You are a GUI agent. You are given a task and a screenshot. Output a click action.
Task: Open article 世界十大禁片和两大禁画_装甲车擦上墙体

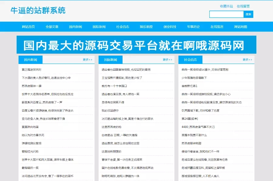click(48, 159)
